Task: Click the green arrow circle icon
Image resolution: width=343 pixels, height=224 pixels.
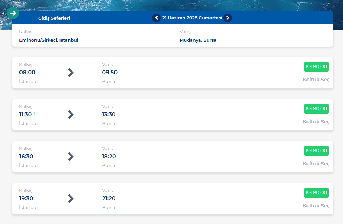Action: (13, 13)
